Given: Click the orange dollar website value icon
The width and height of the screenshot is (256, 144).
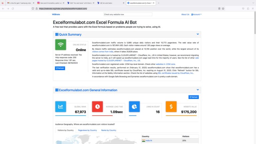Looking at the screenshot, I should point(171,107).
